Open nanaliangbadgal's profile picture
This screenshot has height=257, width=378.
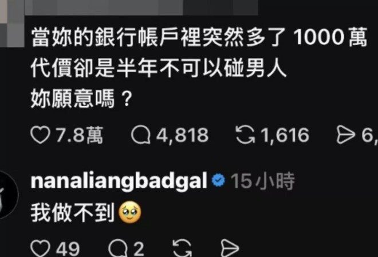click(7, 195)
